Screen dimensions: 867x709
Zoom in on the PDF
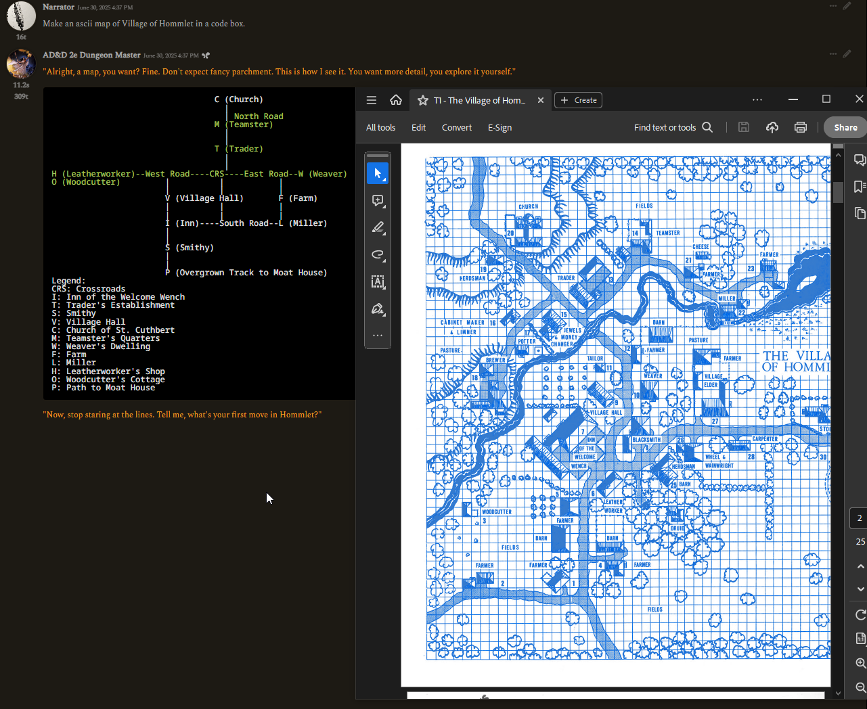pyautogui.click(x=860, y=663)
